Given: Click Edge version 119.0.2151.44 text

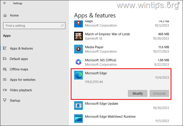Looking at the screenshot, I should click(x=94, y=82).
